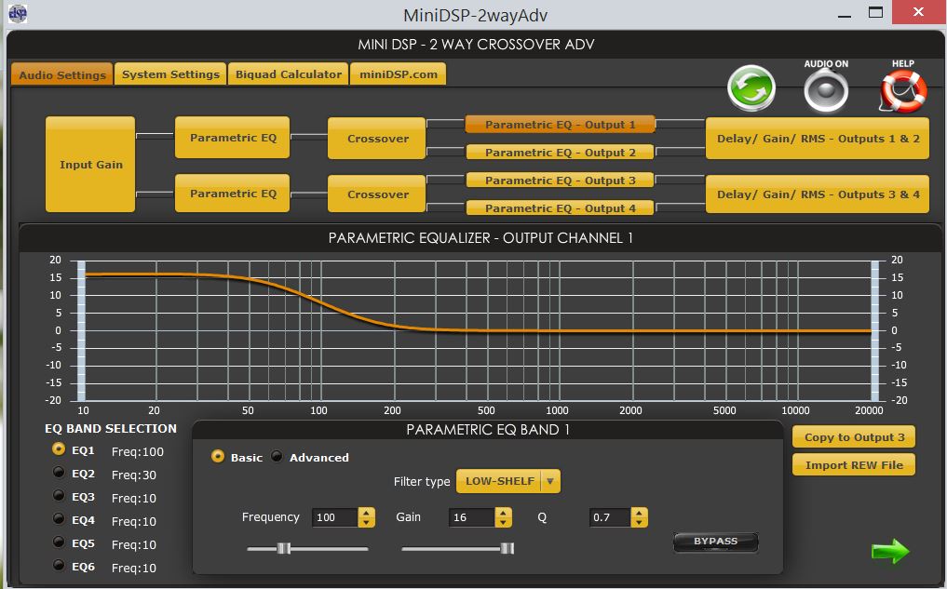This screenshot has width=947, height=589.
Task: Click the Freq:30 label beside EQ2
Action: (133, 475)
